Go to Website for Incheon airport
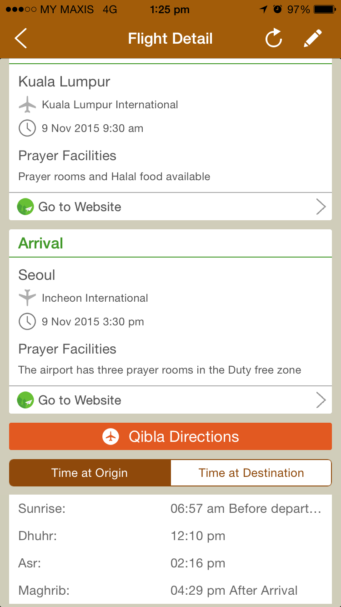The width and height of the screenshot is (341, 607). 80,400
